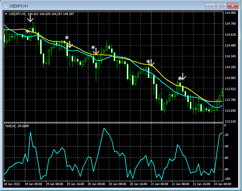
Task: Click the %R(14) -29.5699 indicator label
Action: tap(17, 126)
